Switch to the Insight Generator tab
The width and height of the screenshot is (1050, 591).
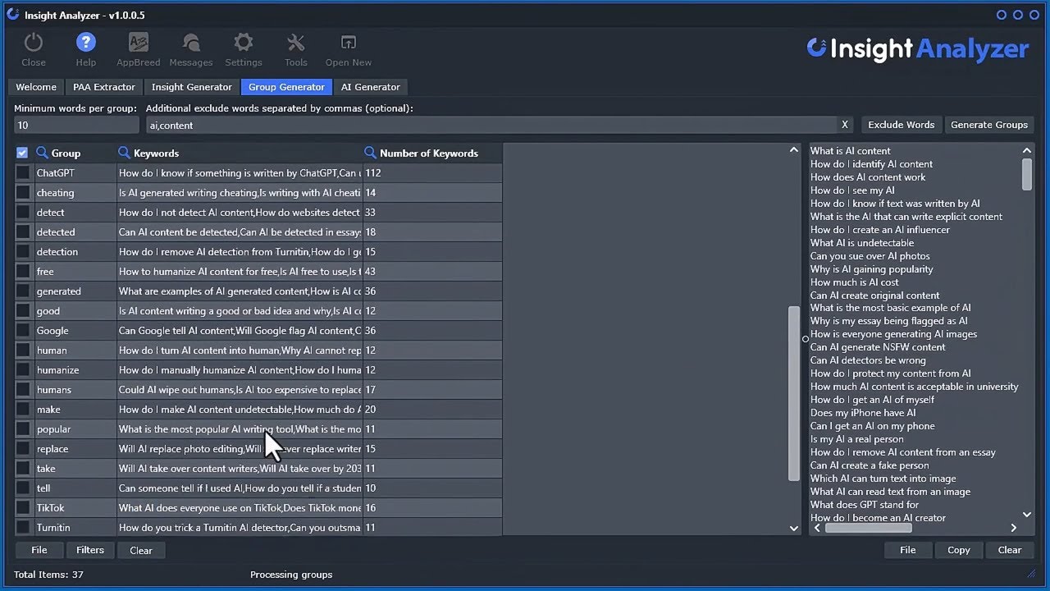[192, 87]
